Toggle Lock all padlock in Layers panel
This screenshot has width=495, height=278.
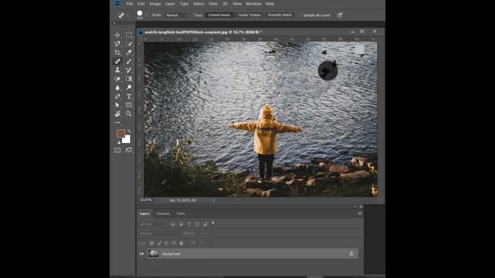(181, 243)
